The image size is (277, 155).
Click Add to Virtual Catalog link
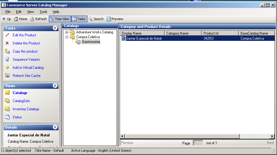28,68
